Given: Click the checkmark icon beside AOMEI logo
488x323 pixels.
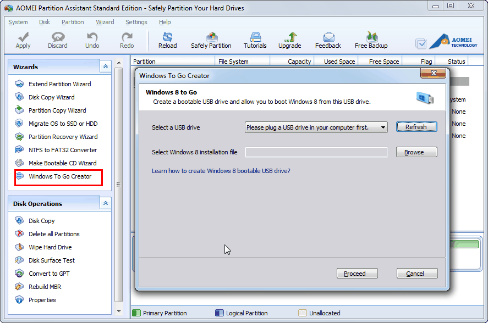Looking at the screenshot, I should pyautogui.click(x=421, y=43).
